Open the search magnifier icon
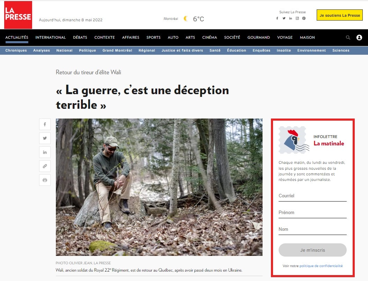 pyautogui.click(x=348, y=38)
